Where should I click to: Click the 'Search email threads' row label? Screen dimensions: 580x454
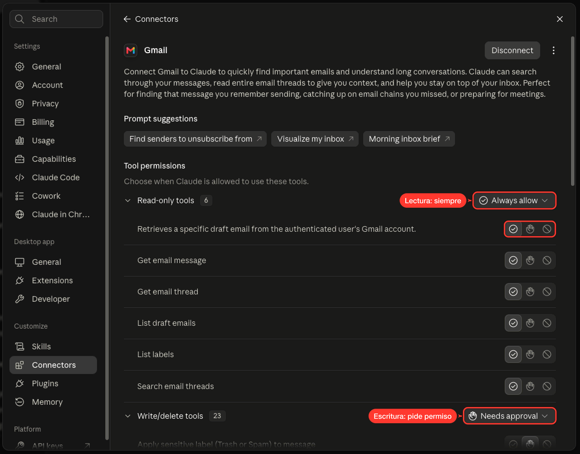click(x=176, y=386)
